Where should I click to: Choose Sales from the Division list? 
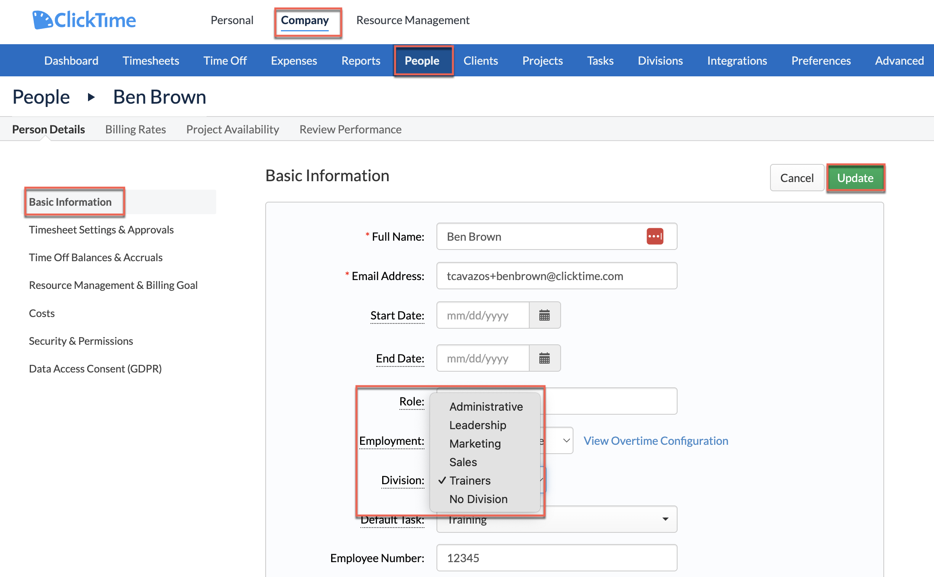click(485, 462)
